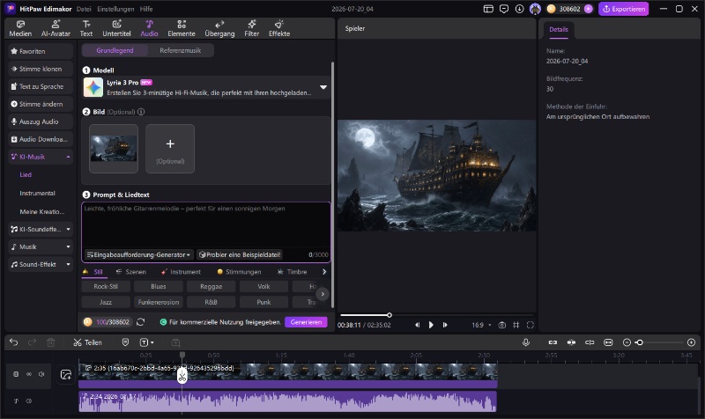Toggle link icon on the video track
This screenshot has height=419, width=705.
pyautogui.click(x=29, y=373)
